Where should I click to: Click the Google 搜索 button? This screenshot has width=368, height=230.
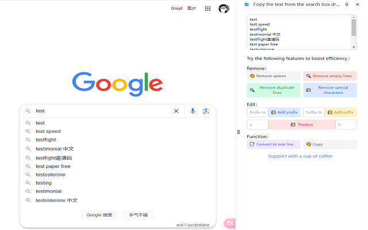coord(99,215)
